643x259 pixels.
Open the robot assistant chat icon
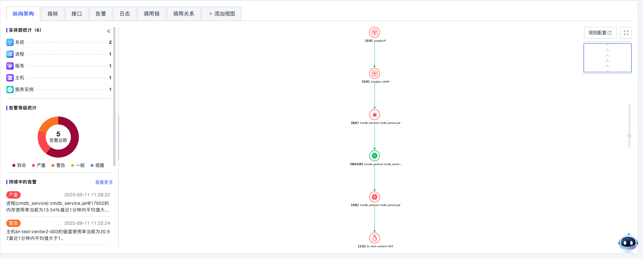[628, 242]
